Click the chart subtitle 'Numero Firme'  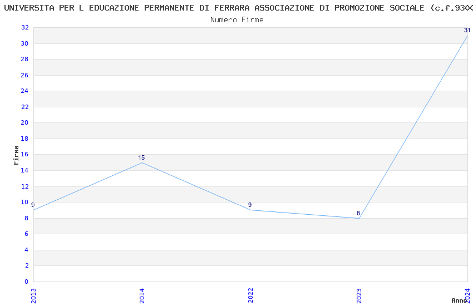(x=237, y=20)
